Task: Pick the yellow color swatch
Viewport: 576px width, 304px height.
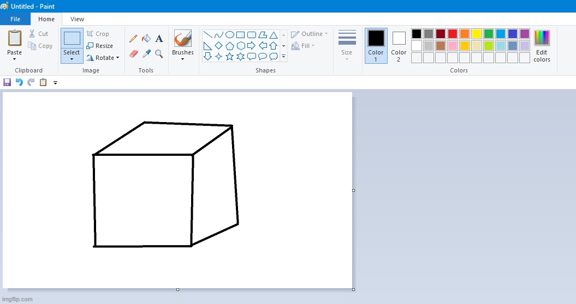Action: click(477, 34)
